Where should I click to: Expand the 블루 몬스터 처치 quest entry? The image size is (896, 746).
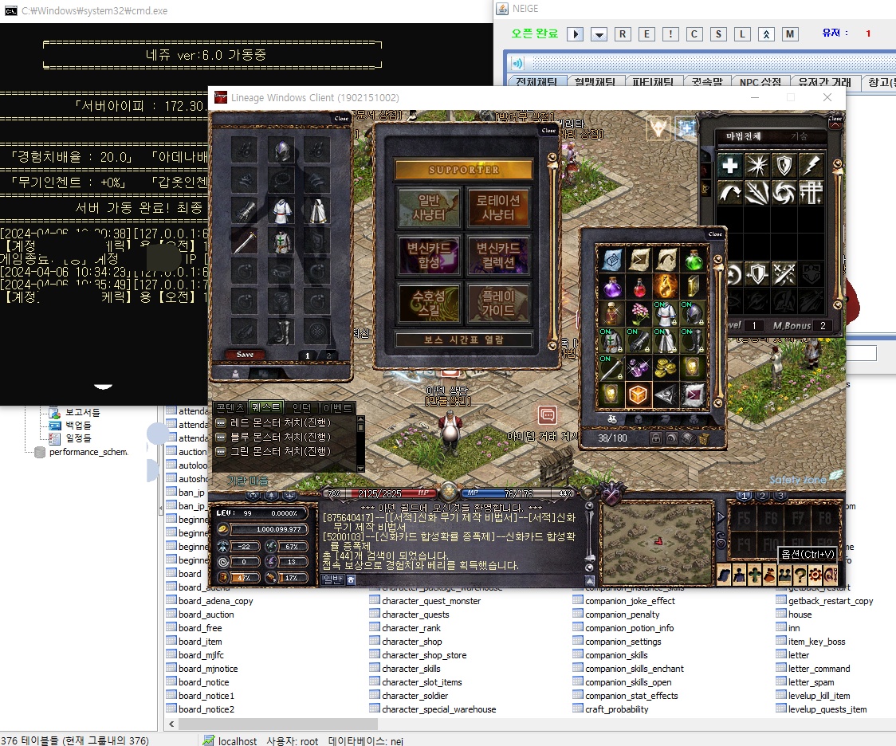[221, 438]
